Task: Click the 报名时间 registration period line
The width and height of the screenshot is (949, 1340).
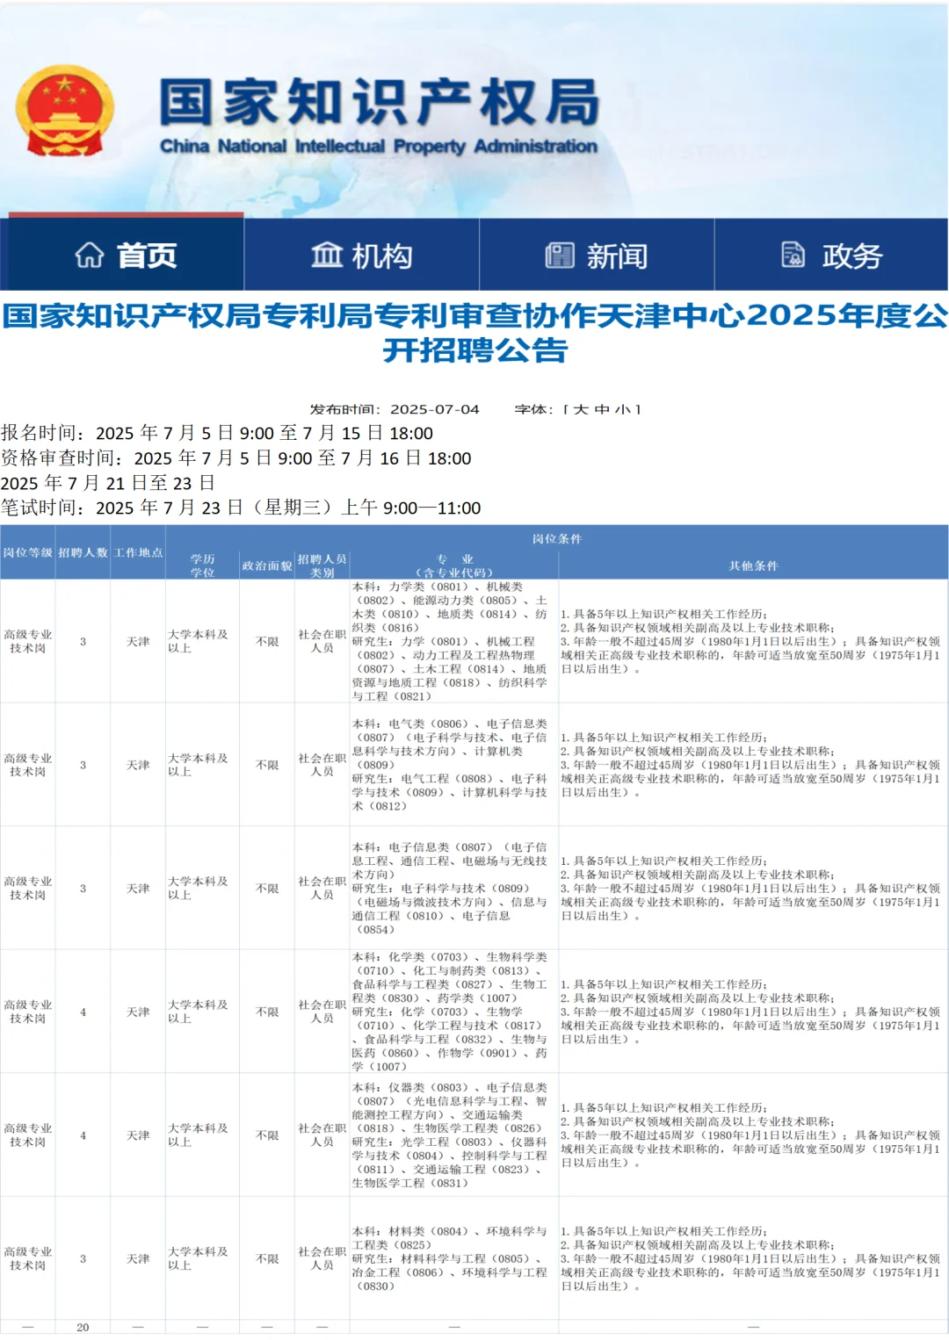Action: (217, 433)
